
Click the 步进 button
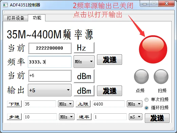tap(14, 117)
